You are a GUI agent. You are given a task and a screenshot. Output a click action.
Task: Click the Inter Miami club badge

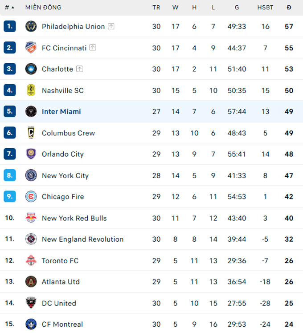coord(31,111)
